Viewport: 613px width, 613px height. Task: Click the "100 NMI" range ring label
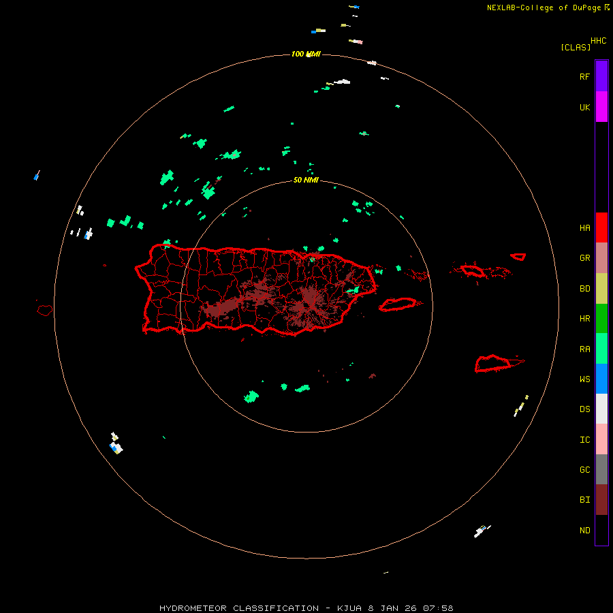pos(306,54)
